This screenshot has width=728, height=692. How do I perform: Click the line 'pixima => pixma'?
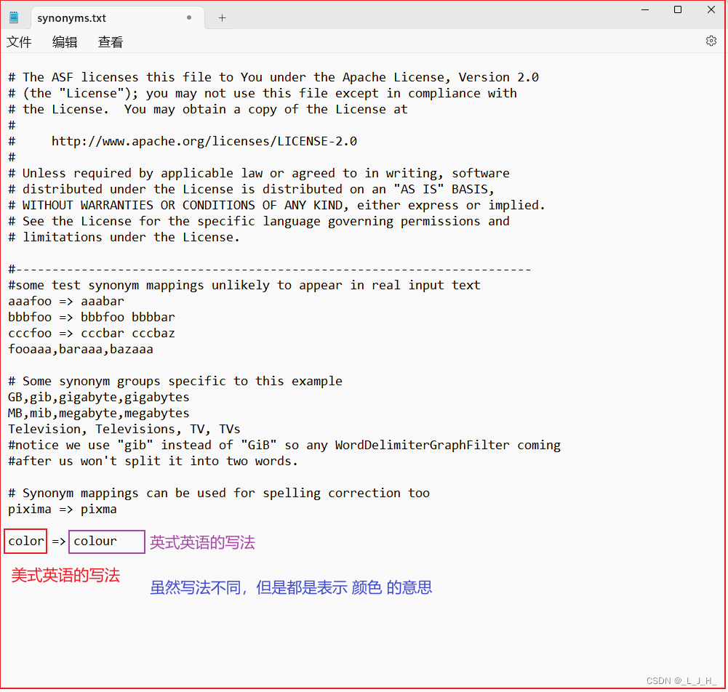(63, 509)
